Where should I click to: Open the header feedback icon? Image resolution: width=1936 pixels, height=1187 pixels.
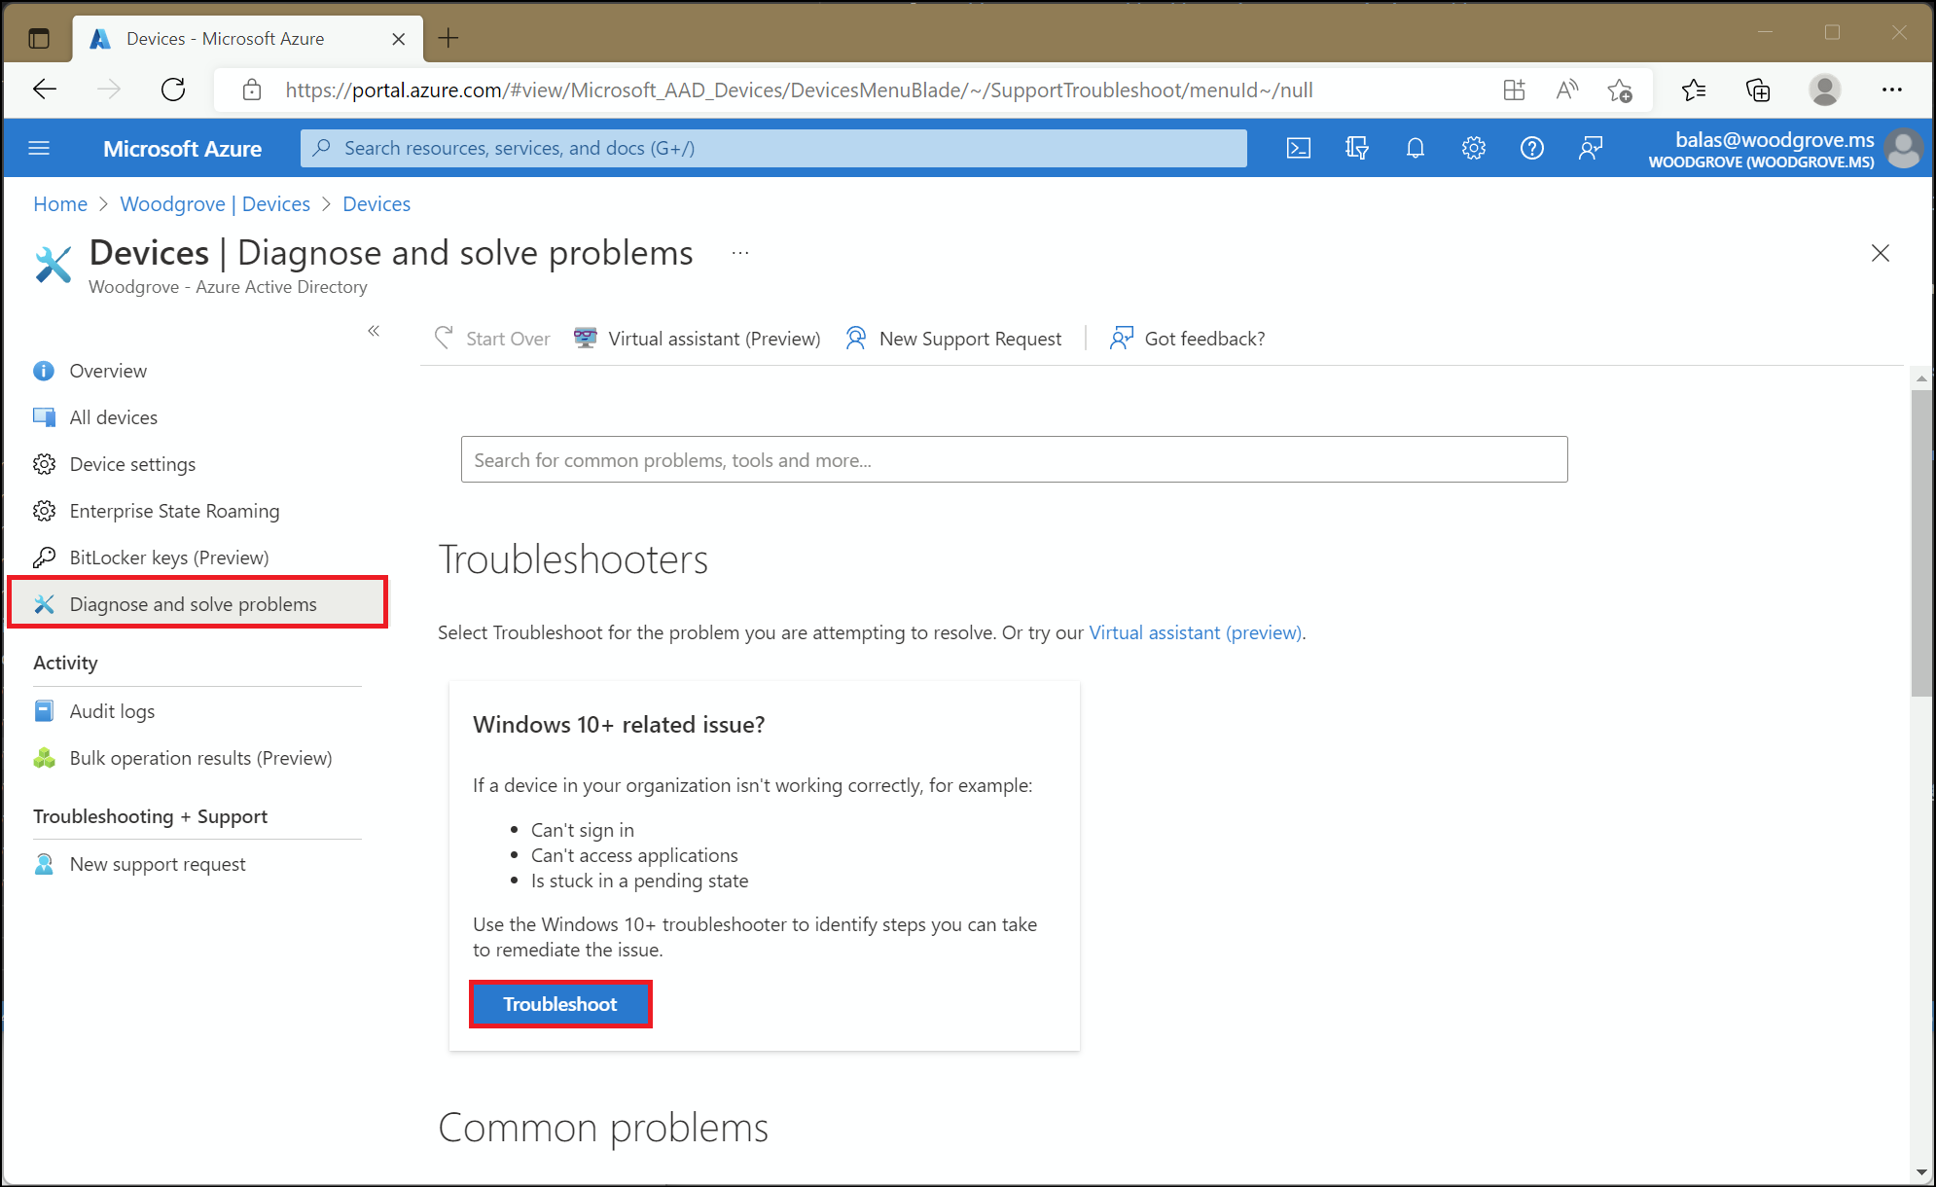1590,148
